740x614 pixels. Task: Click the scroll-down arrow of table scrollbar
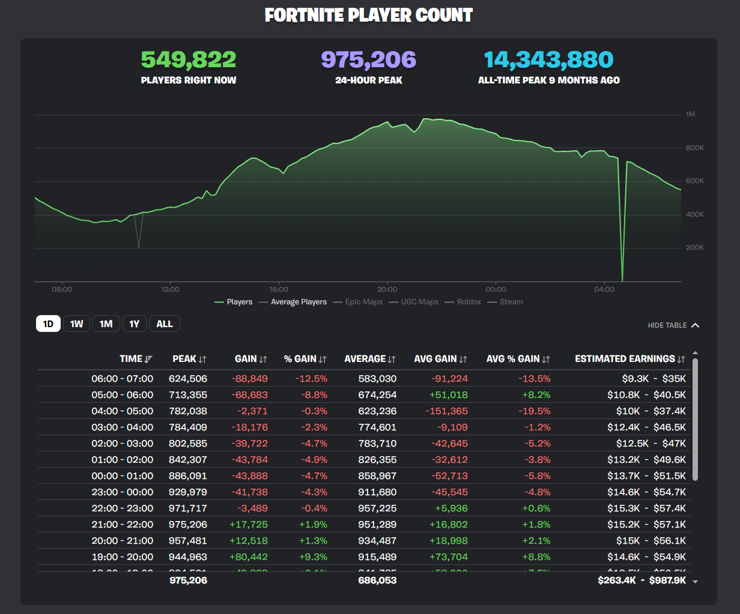(x=696, y=582)
